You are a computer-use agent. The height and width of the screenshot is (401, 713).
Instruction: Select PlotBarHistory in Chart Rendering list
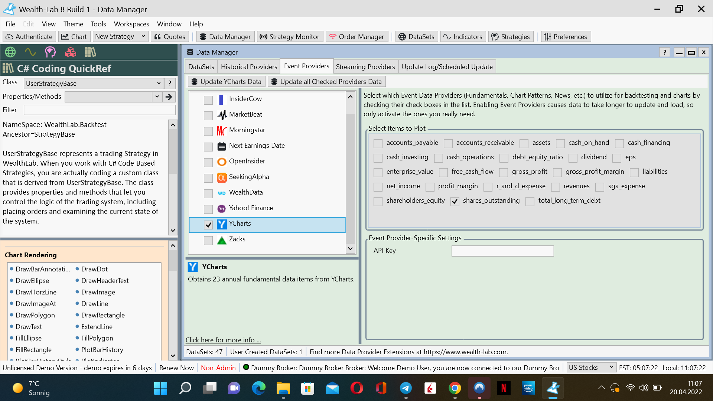coord(102,350)
